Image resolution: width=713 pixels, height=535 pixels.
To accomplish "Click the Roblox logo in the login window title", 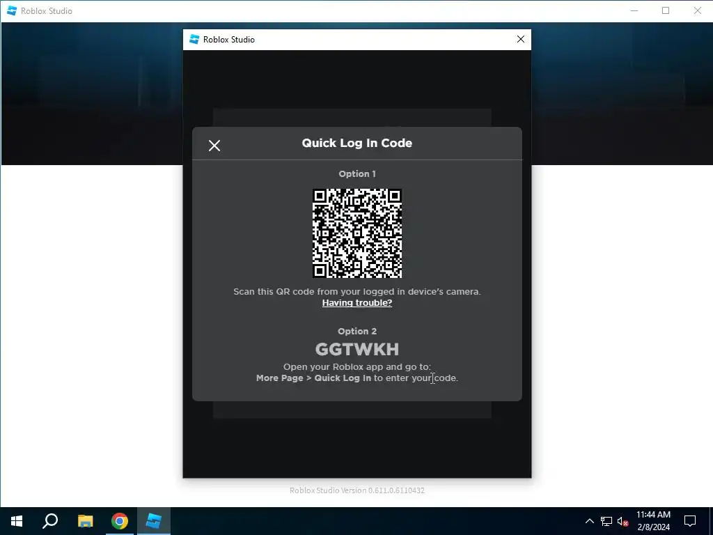I will [194, 40].
